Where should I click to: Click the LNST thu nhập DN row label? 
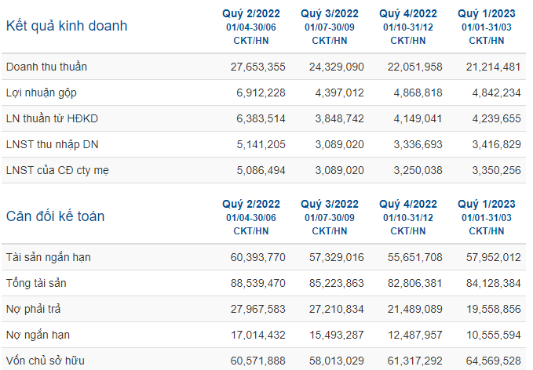[53, 144]
